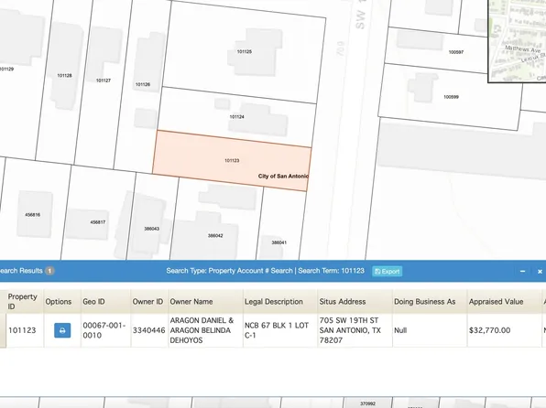
Task: Select the result row cell 101123
Action: [x=22, y=330]
